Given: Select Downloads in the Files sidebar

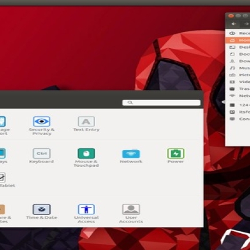Looking at the screenshot, I should point(237,61).
